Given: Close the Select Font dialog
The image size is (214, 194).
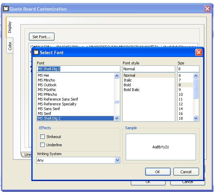Looking at the screenshot, I should coord(199,53).
